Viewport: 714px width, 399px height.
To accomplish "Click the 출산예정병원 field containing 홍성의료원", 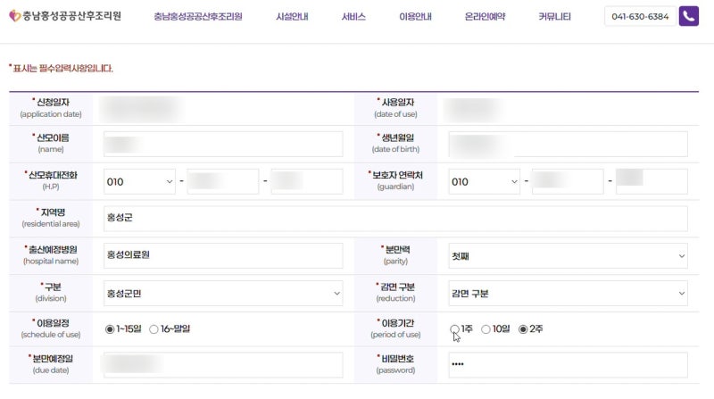I will click(223, 256).
